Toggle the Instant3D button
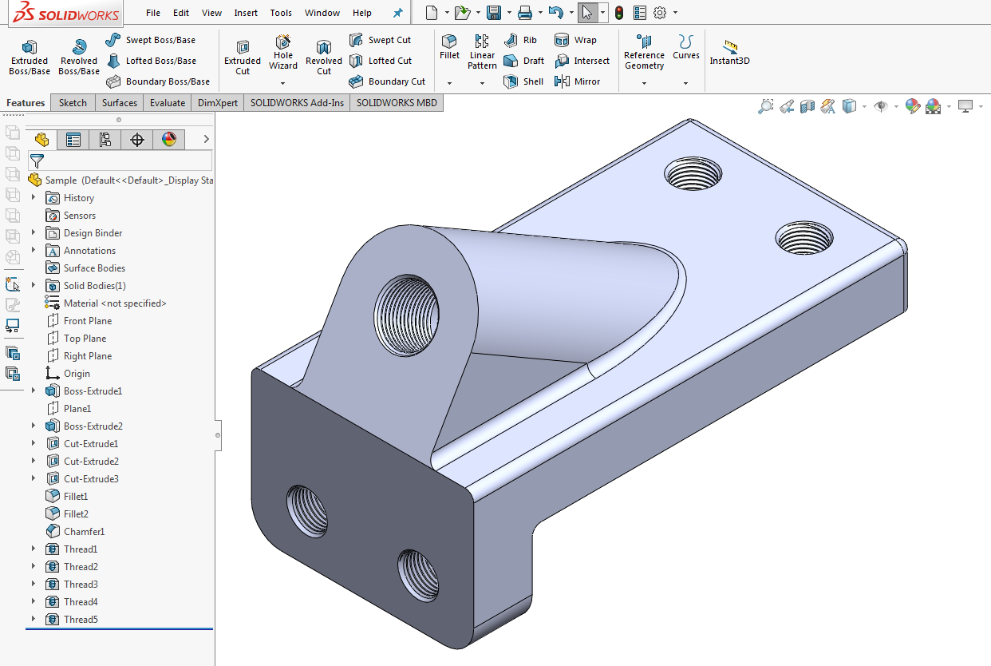 tap(730, 54)
